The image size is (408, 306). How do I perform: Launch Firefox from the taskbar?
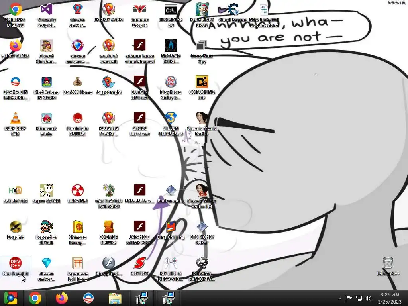coord(62,298)
